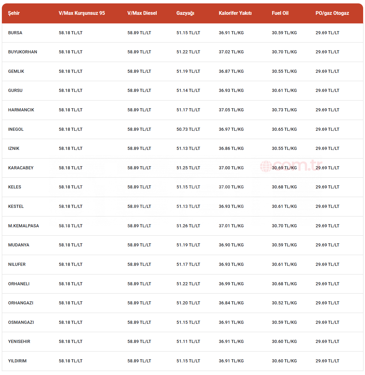Click INEGOL's Gazyağı price 50.73 TL/LT

point(188,129)
